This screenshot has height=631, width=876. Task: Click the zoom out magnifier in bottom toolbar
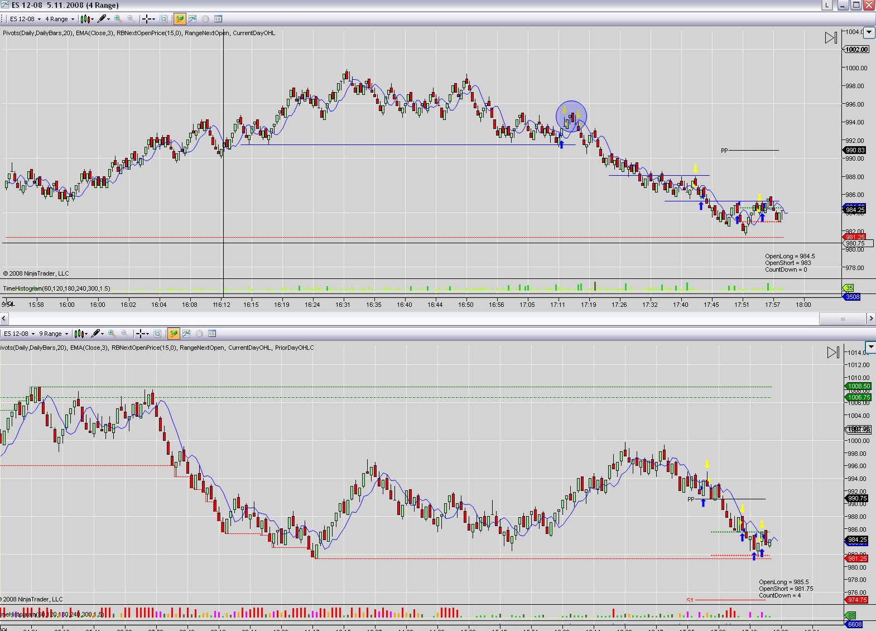click(124, 334)
